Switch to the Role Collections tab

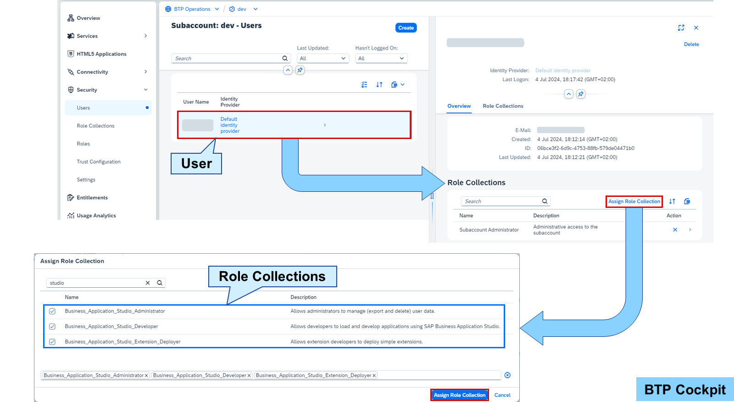coord(503,106)
